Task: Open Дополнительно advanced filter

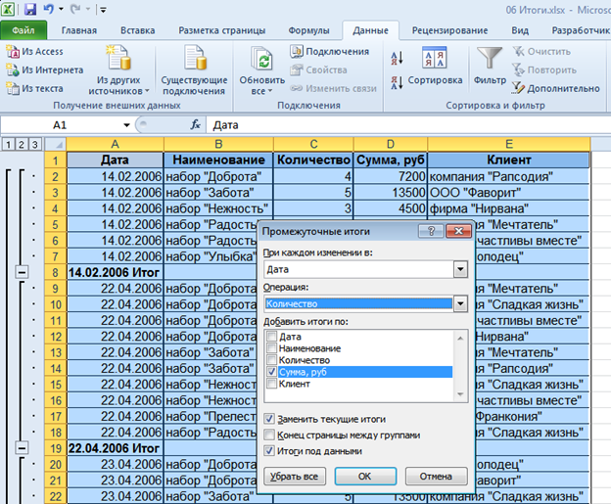Action: [555, 88]
